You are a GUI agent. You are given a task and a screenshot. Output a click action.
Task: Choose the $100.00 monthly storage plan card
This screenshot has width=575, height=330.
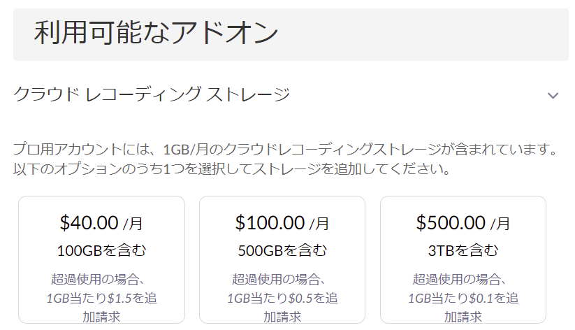click(282, 260)
